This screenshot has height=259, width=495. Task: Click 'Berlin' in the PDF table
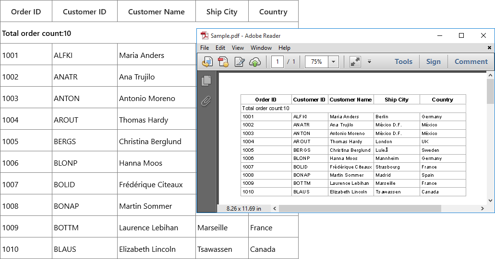382,116
